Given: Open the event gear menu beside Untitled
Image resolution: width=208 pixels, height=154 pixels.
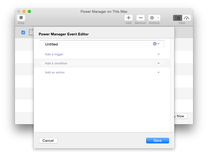Looking at the screenshot, I should click(156, 44).
